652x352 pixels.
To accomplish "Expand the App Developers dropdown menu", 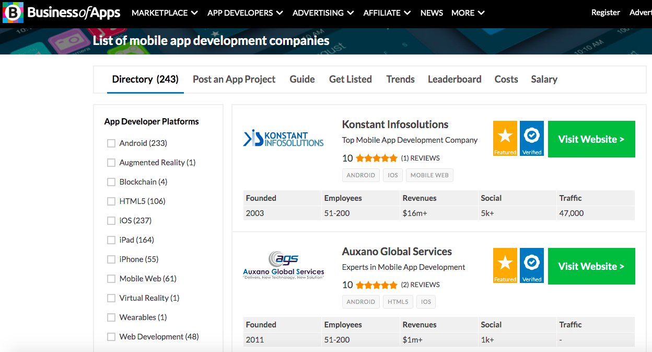I will click(x=245, y=13).
